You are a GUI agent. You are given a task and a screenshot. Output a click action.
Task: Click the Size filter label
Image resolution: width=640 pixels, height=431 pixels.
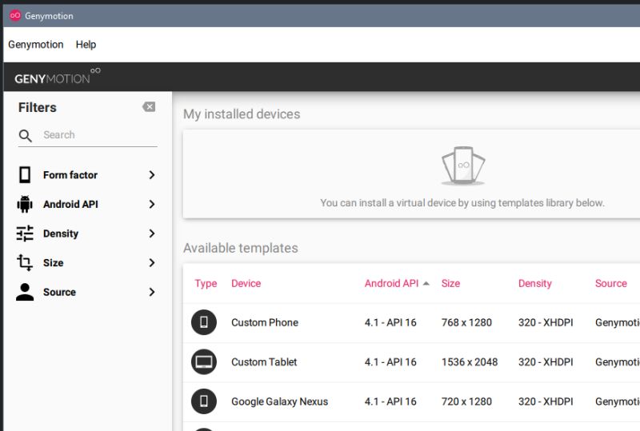click(x=53, y=262)
